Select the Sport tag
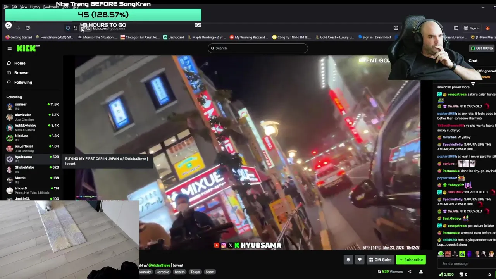Image resolution: width=496 pixels, height=279 pixels. (x=210, y=272)
